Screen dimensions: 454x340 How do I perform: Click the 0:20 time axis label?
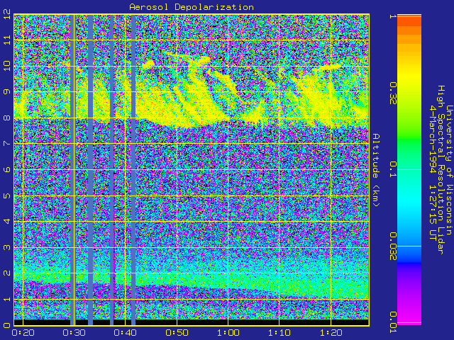click(23, 333)
